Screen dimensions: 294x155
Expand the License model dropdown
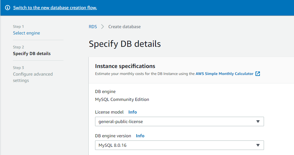point(179,121)
